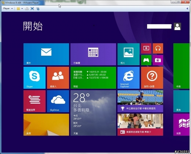Launch the Skype tile
This screenshot has height=154, width=191.
35,78
